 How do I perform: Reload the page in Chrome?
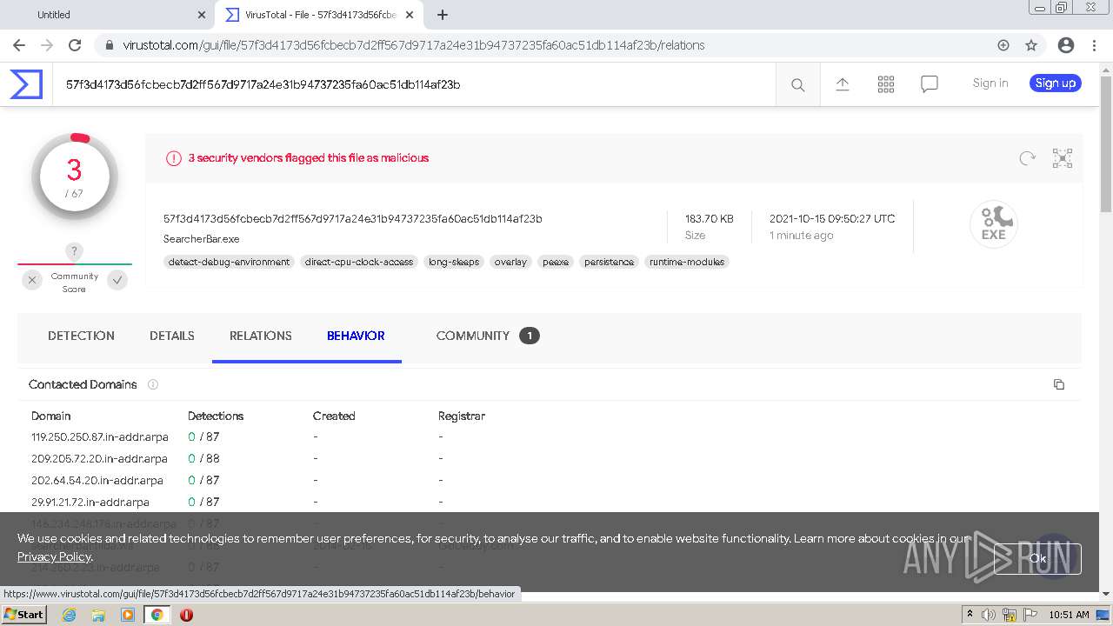(x=75, y=45)
